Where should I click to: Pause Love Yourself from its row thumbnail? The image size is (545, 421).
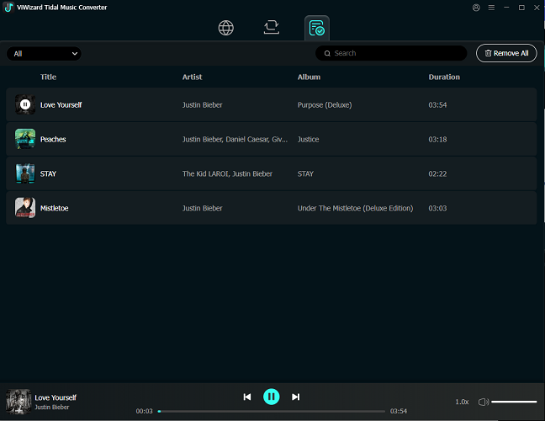[25, 104]
